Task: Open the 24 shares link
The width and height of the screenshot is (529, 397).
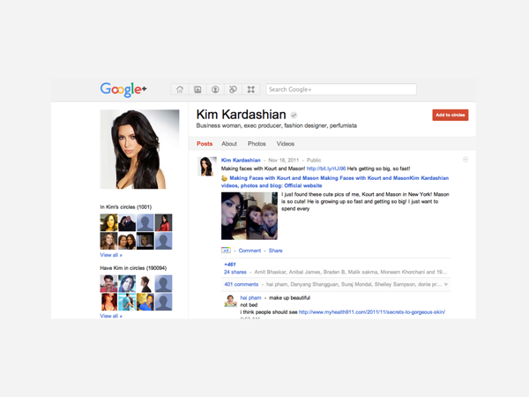Action: coord(235,272)
